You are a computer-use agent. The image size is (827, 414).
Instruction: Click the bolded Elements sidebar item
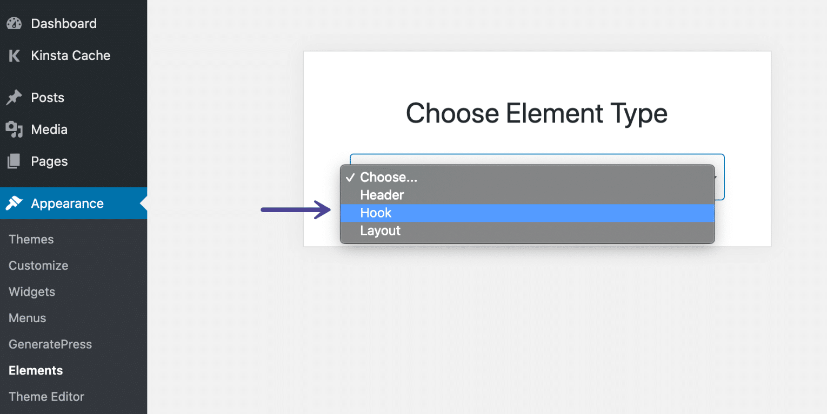(x=36, y=370)
